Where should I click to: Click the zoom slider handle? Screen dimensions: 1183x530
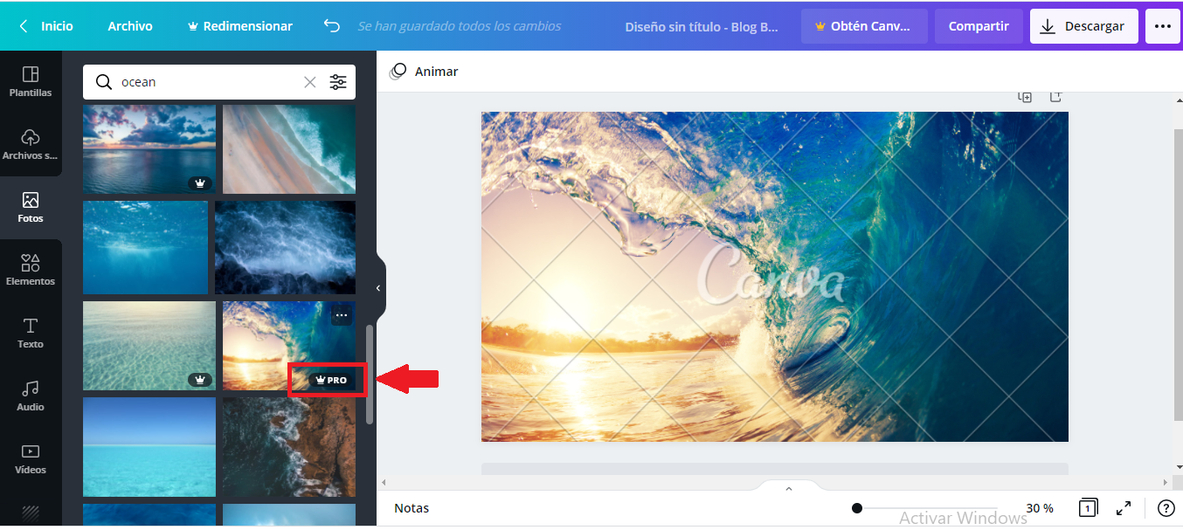pos(857,508)
